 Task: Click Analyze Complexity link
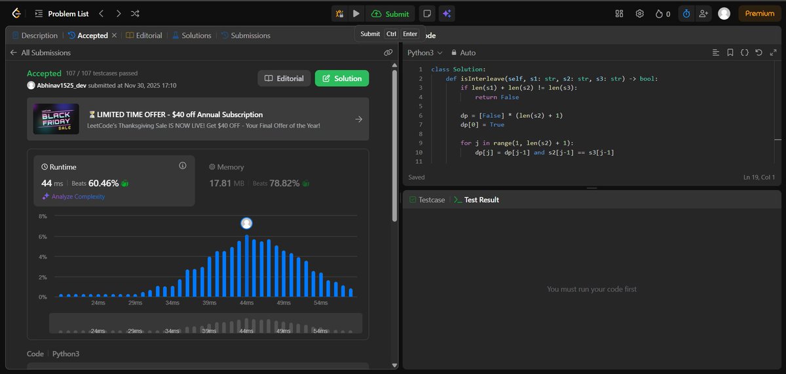pyautogui.click(x=73, y=196)
